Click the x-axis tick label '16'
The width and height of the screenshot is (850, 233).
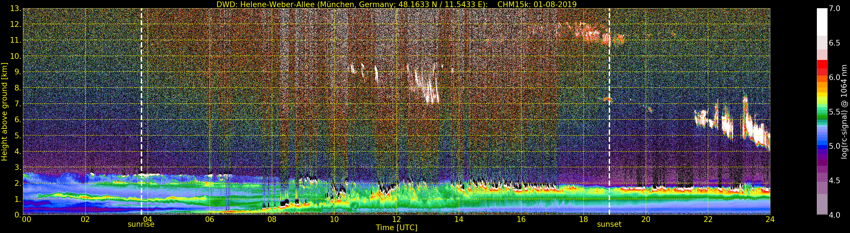tap(521, 219)
